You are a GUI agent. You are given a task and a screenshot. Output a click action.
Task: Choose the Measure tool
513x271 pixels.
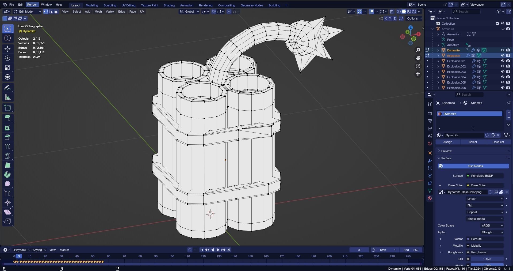point(7,97)
